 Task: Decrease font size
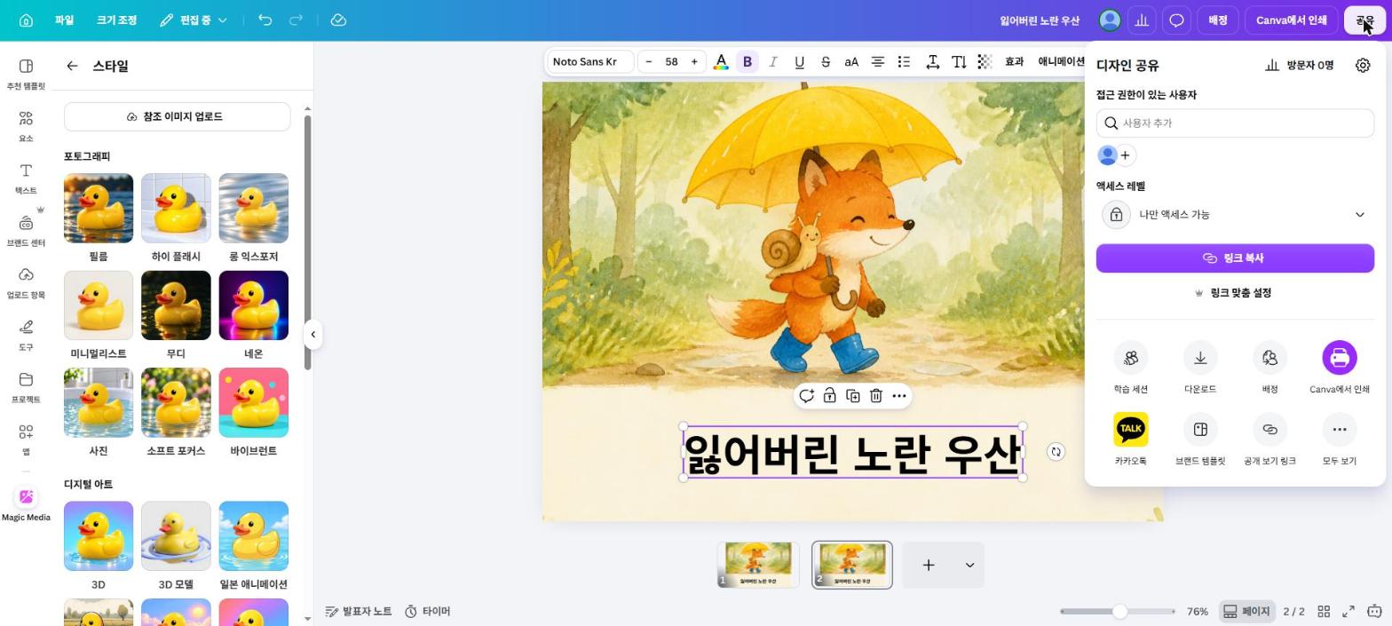pyautogui.click(x=649, y=61)
